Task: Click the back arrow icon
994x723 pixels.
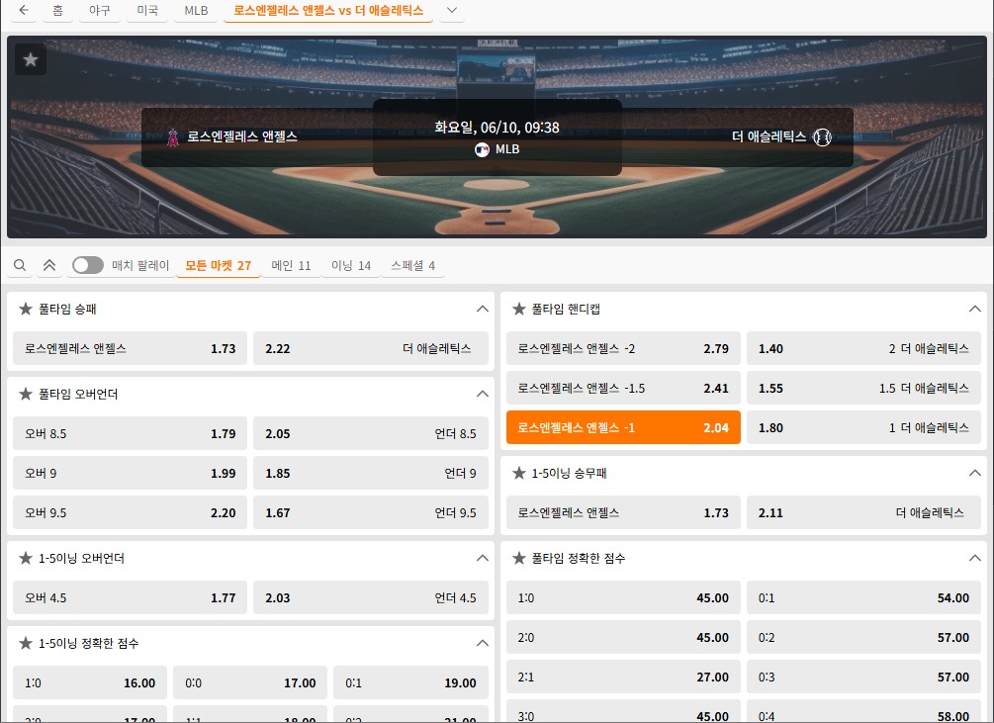Action: pyautogui.click(x=24, y=10)
